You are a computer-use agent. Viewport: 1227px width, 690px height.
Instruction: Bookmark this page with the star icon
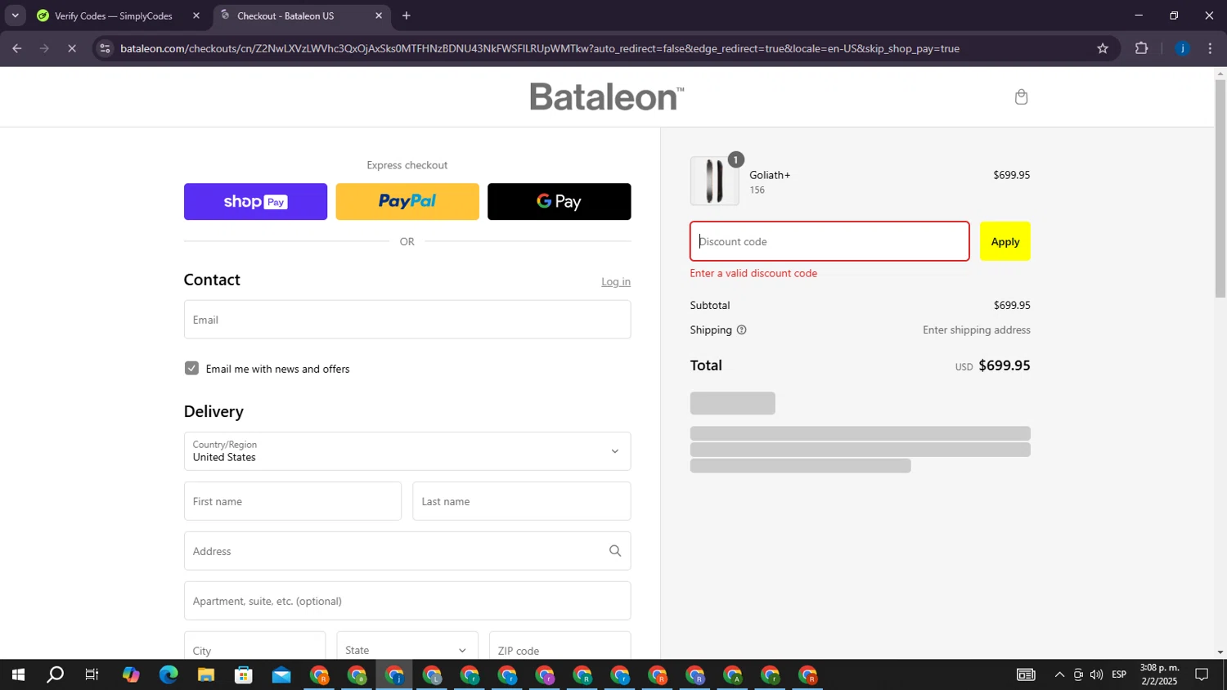tap(1103, 48)
